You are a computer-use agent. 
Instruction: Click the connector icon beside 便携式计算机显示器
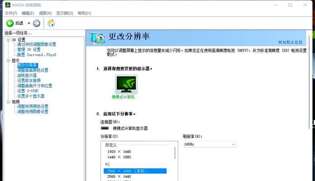[x=105, y=129]
